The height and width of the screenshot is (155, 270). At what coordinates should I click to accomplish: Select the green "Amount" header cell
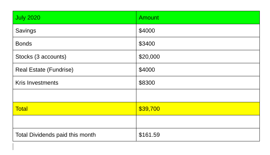[x=198, y=18]
